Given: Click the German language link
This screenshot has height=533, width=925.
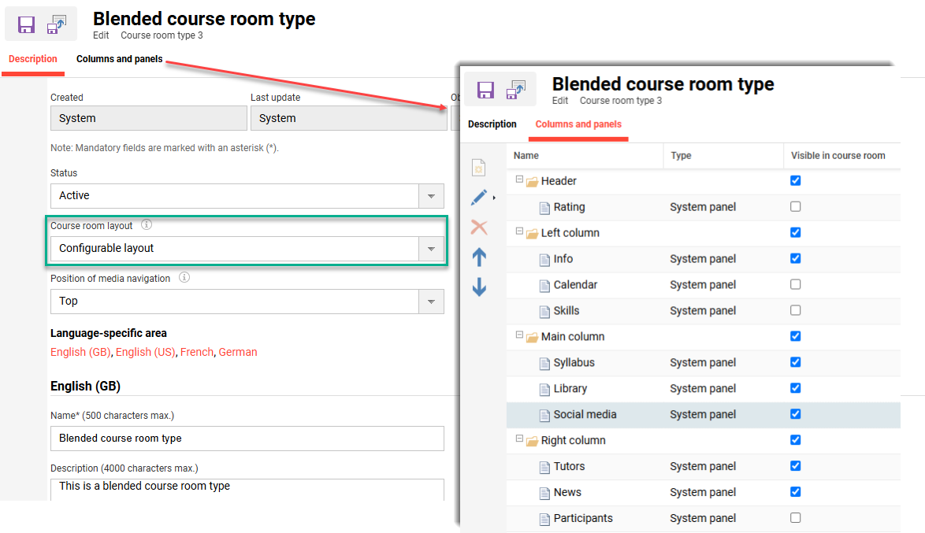Looking at the screenshot, I should pyautogui.click(x=238, y=352).
